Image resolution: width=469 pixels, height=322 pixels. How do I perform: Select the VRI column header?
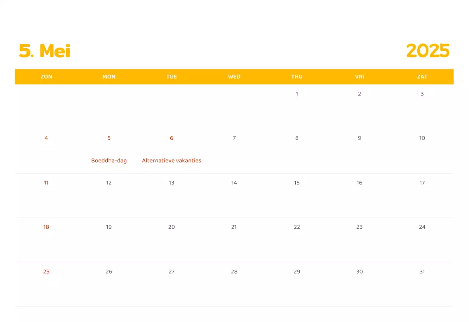click(x=359, y=76)
